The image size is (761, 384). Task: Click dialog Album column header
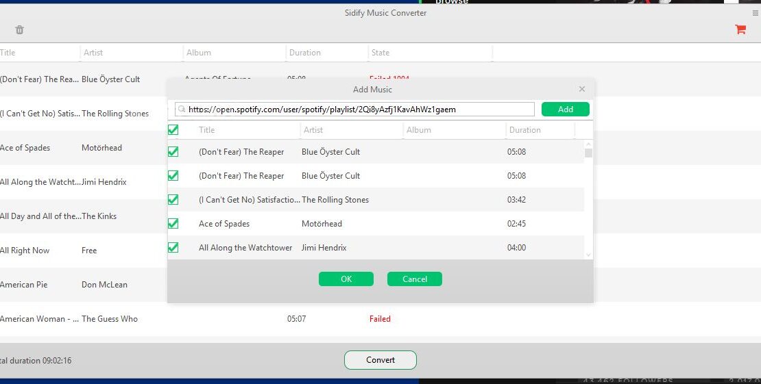click(x=419, y=129)
